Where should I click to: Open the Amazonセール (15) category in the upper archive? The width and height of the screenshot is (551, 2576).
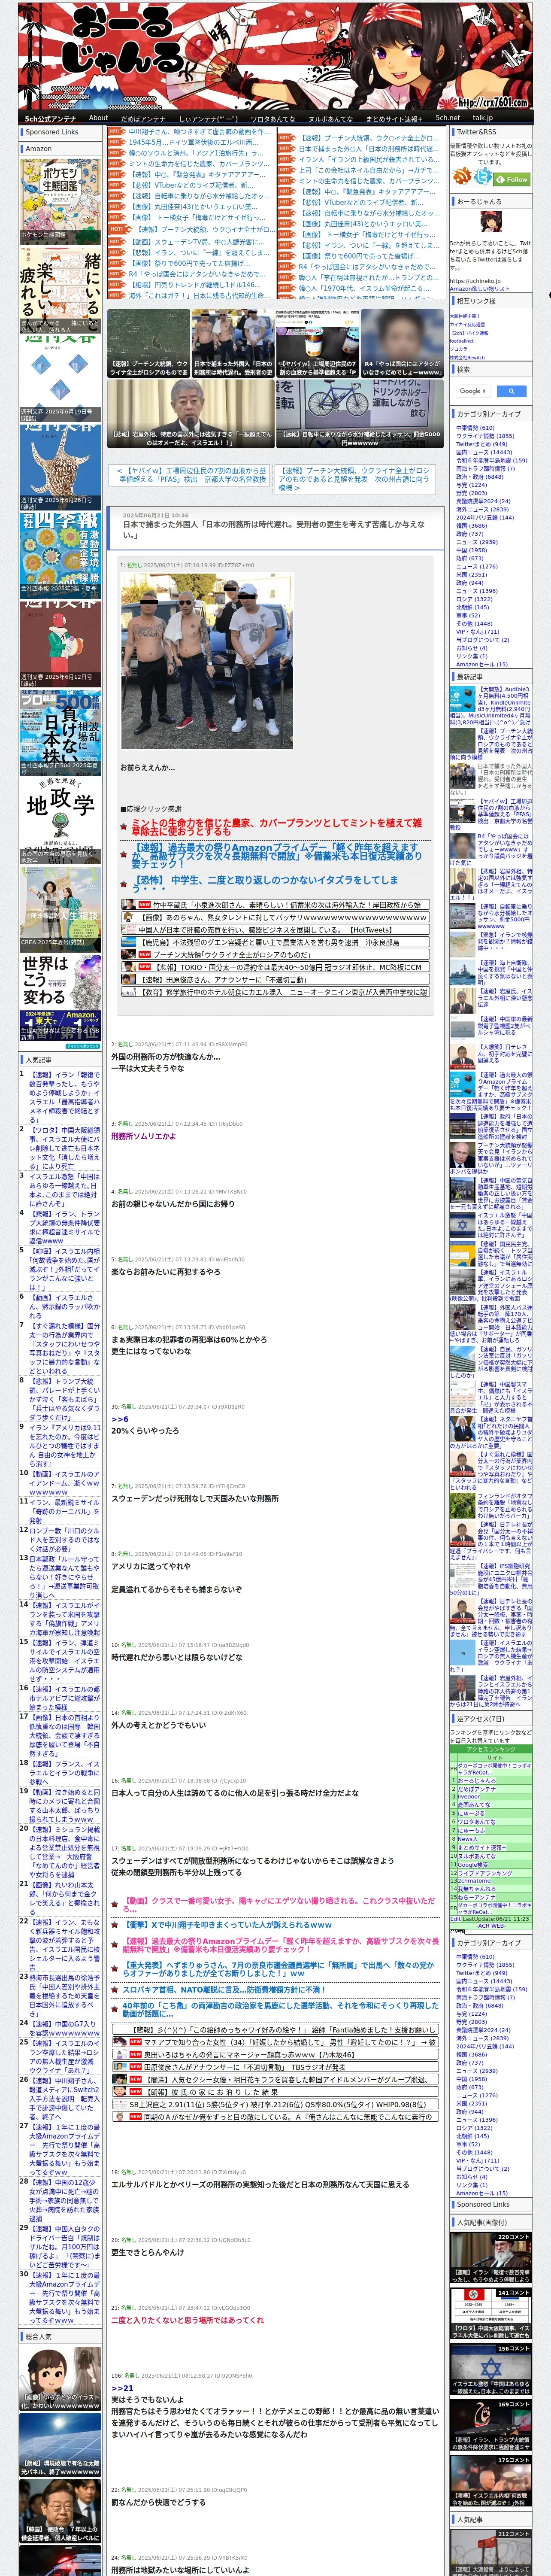point(481,664)
